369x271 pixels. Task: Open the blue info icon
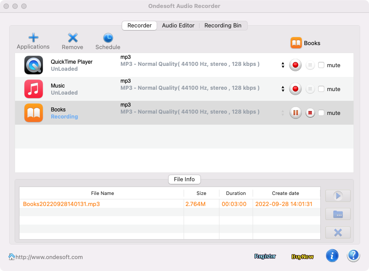tap(332, 256)
